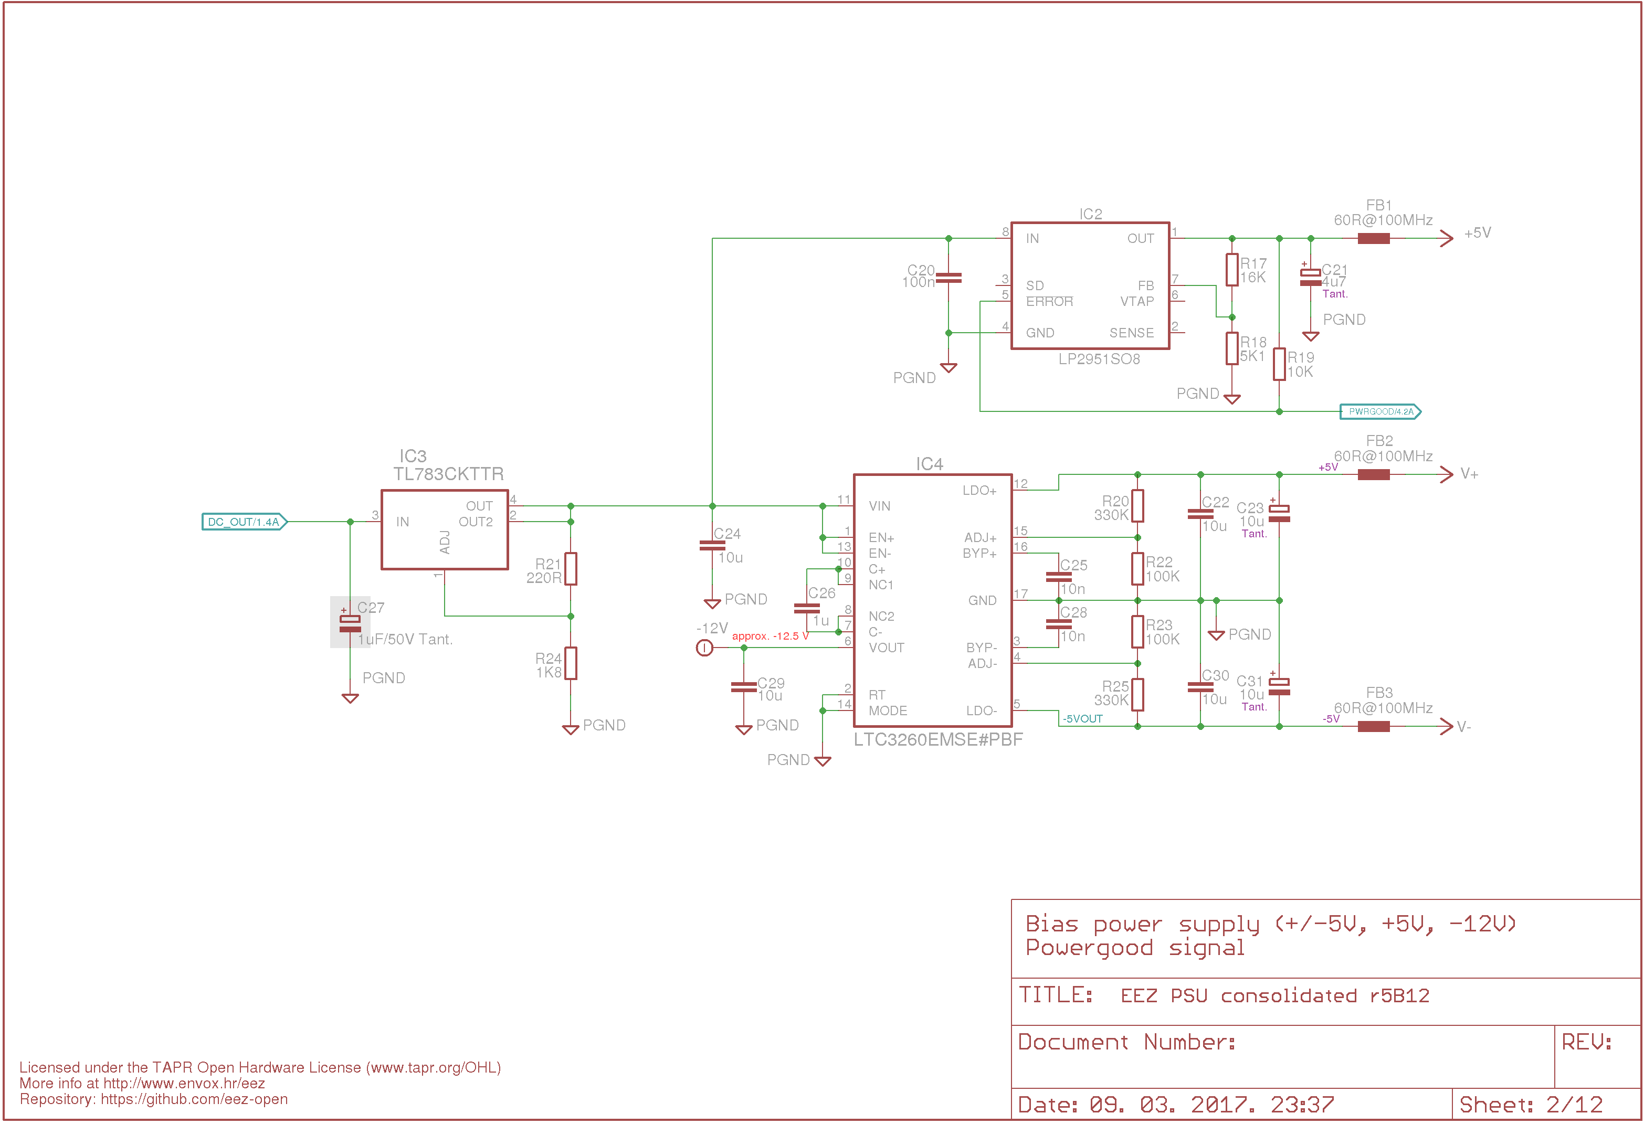The width and height of the screenshot is (1644, 1124).
Task: Click the V+ output arrow symbol
Action: point(1446,474)
